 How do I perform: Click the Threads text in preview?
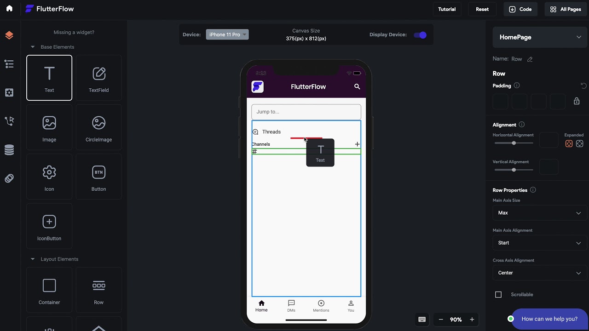(x=271, y=132)
